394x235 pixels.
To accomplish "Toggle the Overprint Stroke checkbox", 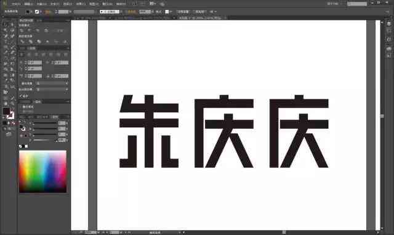I will pos(21,111).
